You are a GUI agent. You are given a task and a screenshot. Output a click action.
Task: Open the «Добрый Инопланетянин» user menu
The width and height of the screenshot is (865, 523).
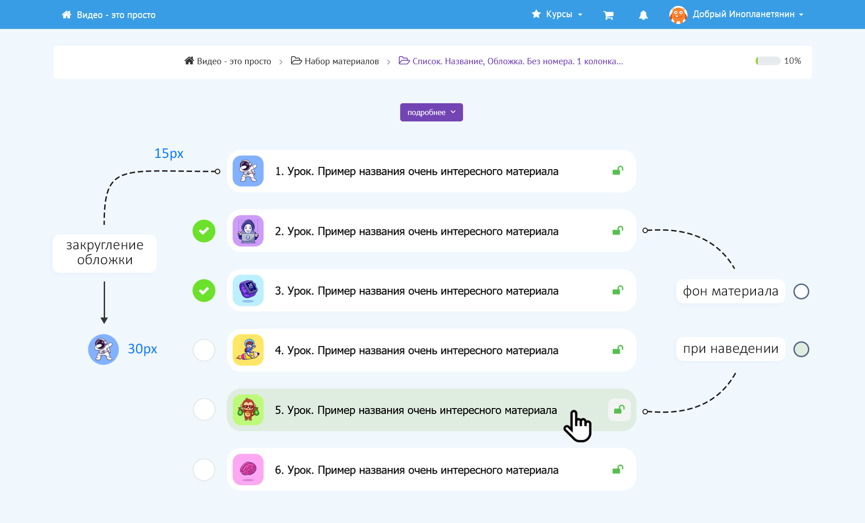[747, 14]
